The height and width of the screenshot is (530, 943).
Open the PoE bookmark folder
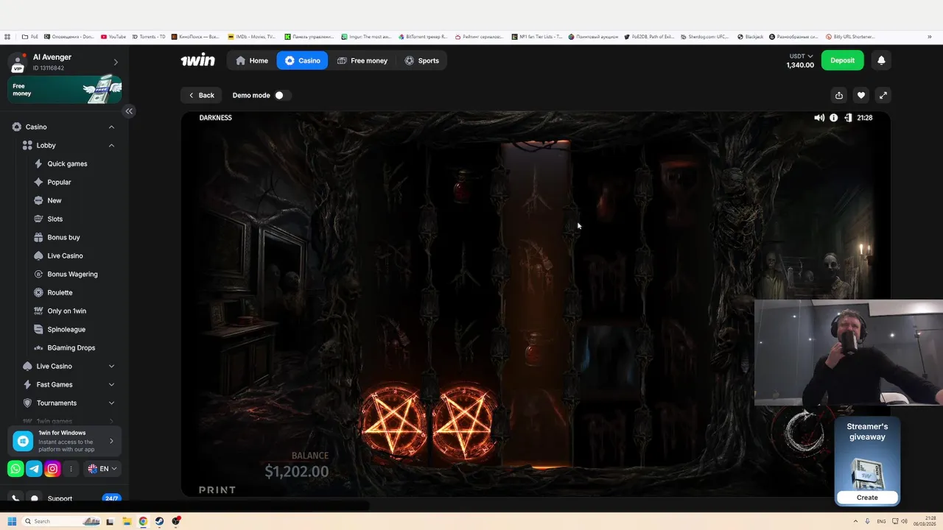30,37
